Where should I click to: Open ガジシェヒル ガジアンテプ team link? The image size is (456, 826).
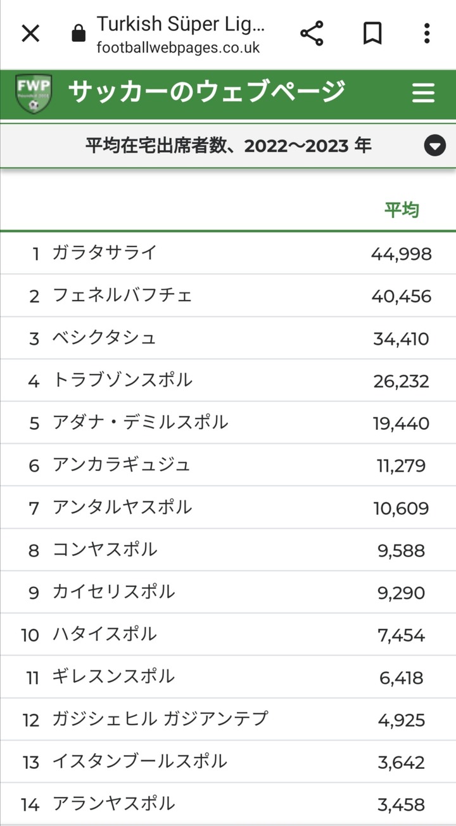(160, 720)
